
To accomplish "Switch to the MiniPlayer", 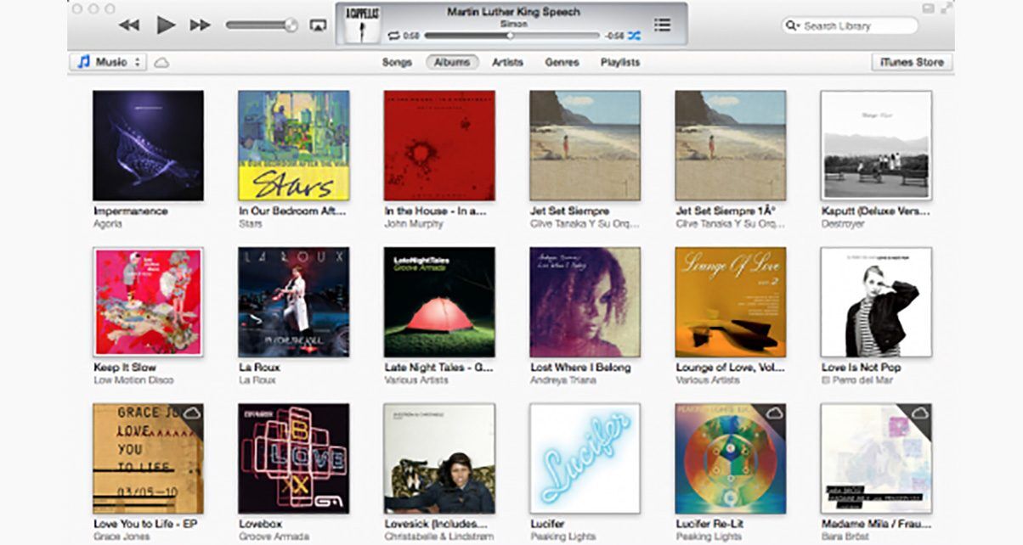I will click(x=928, y=8).
